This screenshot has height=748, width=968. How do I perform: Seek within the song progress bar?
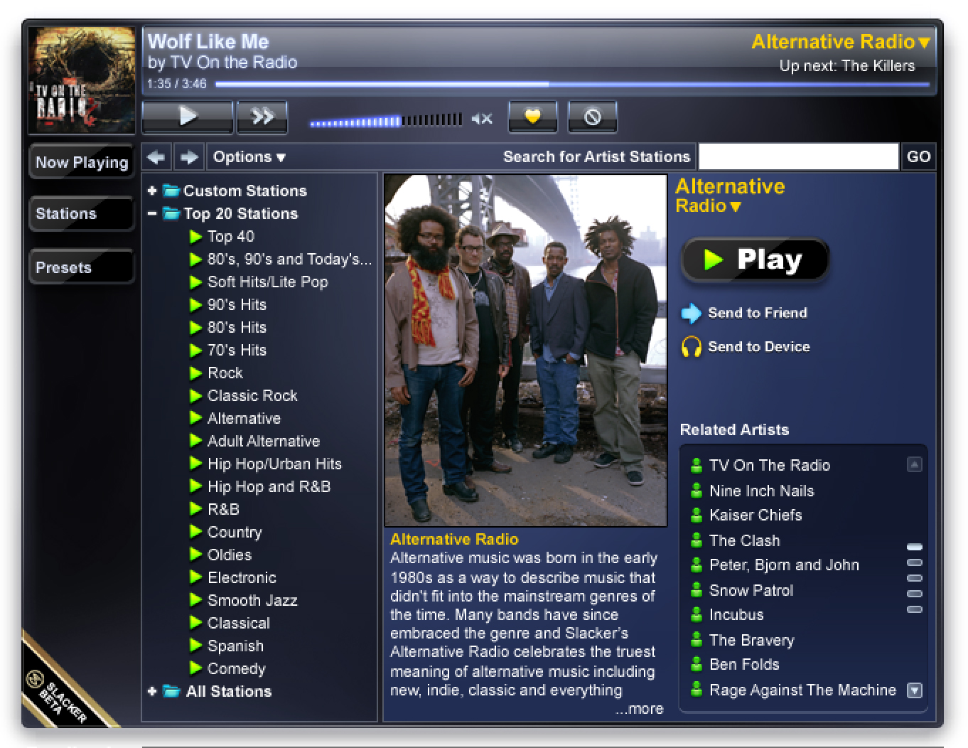[x=572, y=84]
